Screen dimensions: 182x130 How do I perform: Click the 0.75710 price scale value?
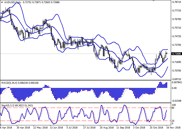pos(177,28)
